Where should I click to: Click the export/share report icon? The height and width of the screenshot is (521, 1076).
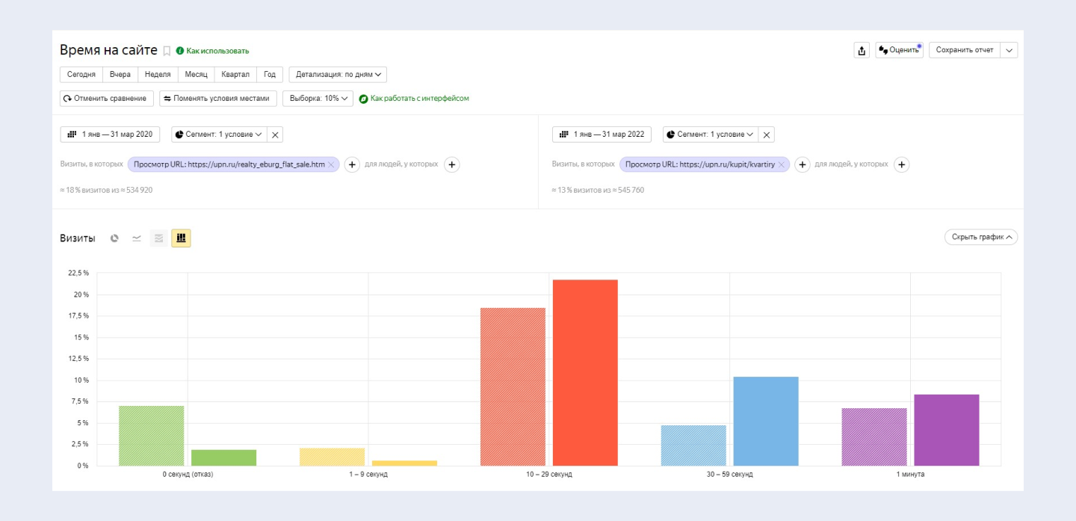click(862, 50)
